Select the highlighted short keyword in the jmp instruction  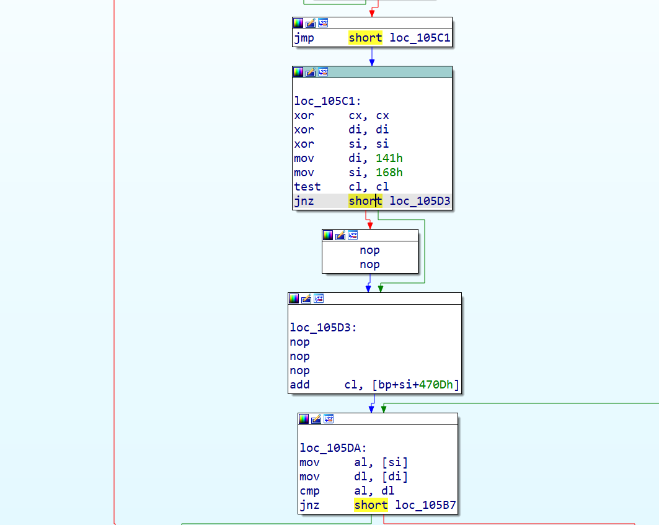tap(365, 38)
